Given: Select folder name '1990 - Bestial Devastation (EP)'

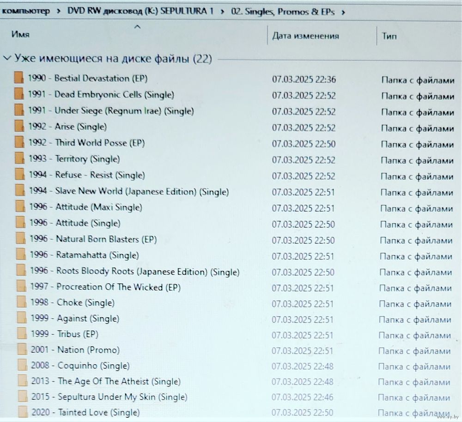Looking at the screenshot, I should [x=87, y=79].
